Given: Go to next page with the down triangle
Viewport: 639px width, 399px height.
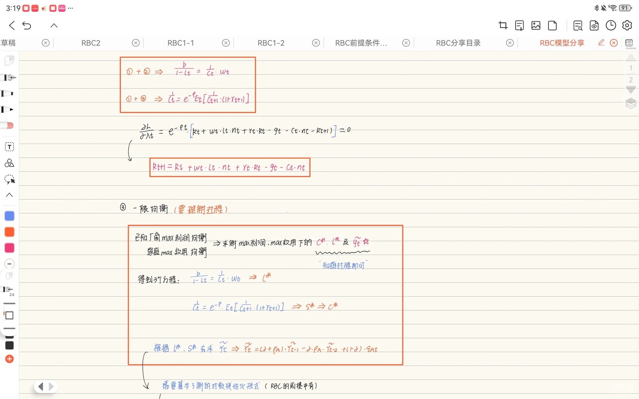Looking at the screenshot, I should pos(631,90).
